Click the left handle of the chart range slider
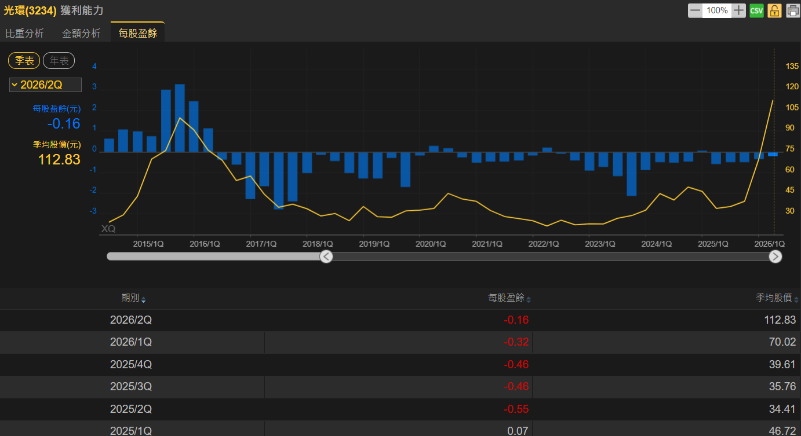Viewport: 801px width, 436px height. (x=326, y=257)
